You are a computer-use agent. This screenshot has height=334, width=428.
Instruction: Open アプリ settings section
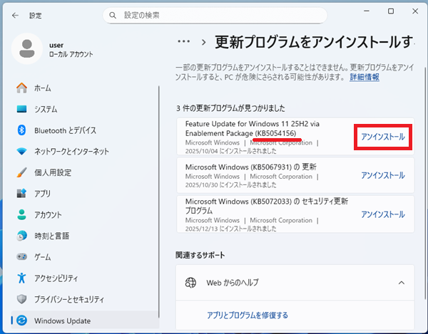point(41,193)
